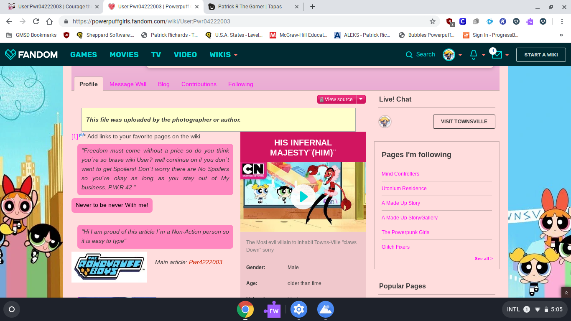571x321 pixels.
Task: Open the notifications bell icon
Action: coord(474,55)
